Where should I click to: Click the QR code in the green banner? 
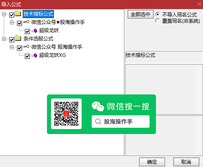tap(66, 114)
